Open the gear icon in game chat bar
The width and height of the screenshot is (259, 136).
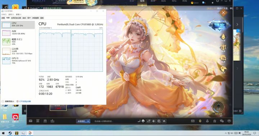159,121
